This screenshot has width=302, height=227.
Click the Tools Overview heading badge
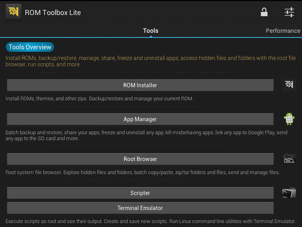(30, 47)
